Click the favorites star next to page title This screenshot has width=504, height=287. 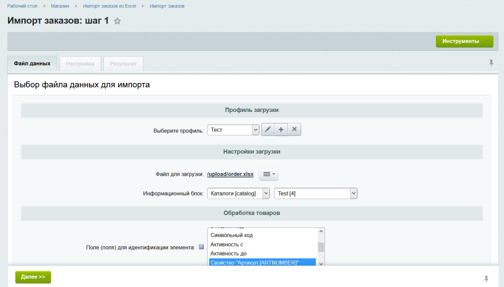(118, 21)
